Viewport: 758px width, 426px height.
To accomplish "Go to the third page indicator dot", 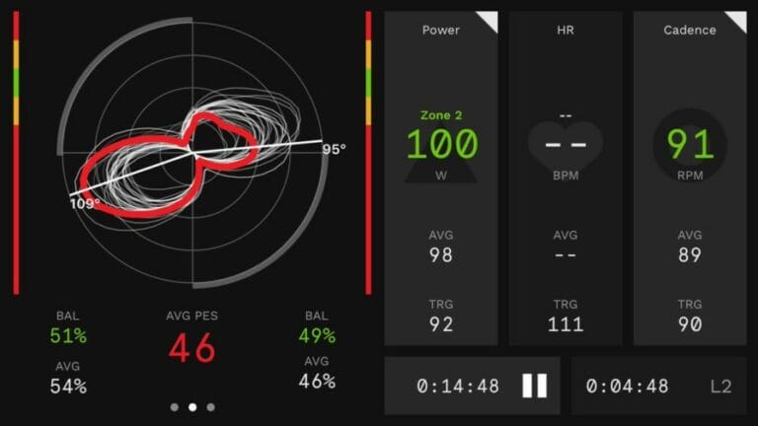I will click(x=210, y=406).
